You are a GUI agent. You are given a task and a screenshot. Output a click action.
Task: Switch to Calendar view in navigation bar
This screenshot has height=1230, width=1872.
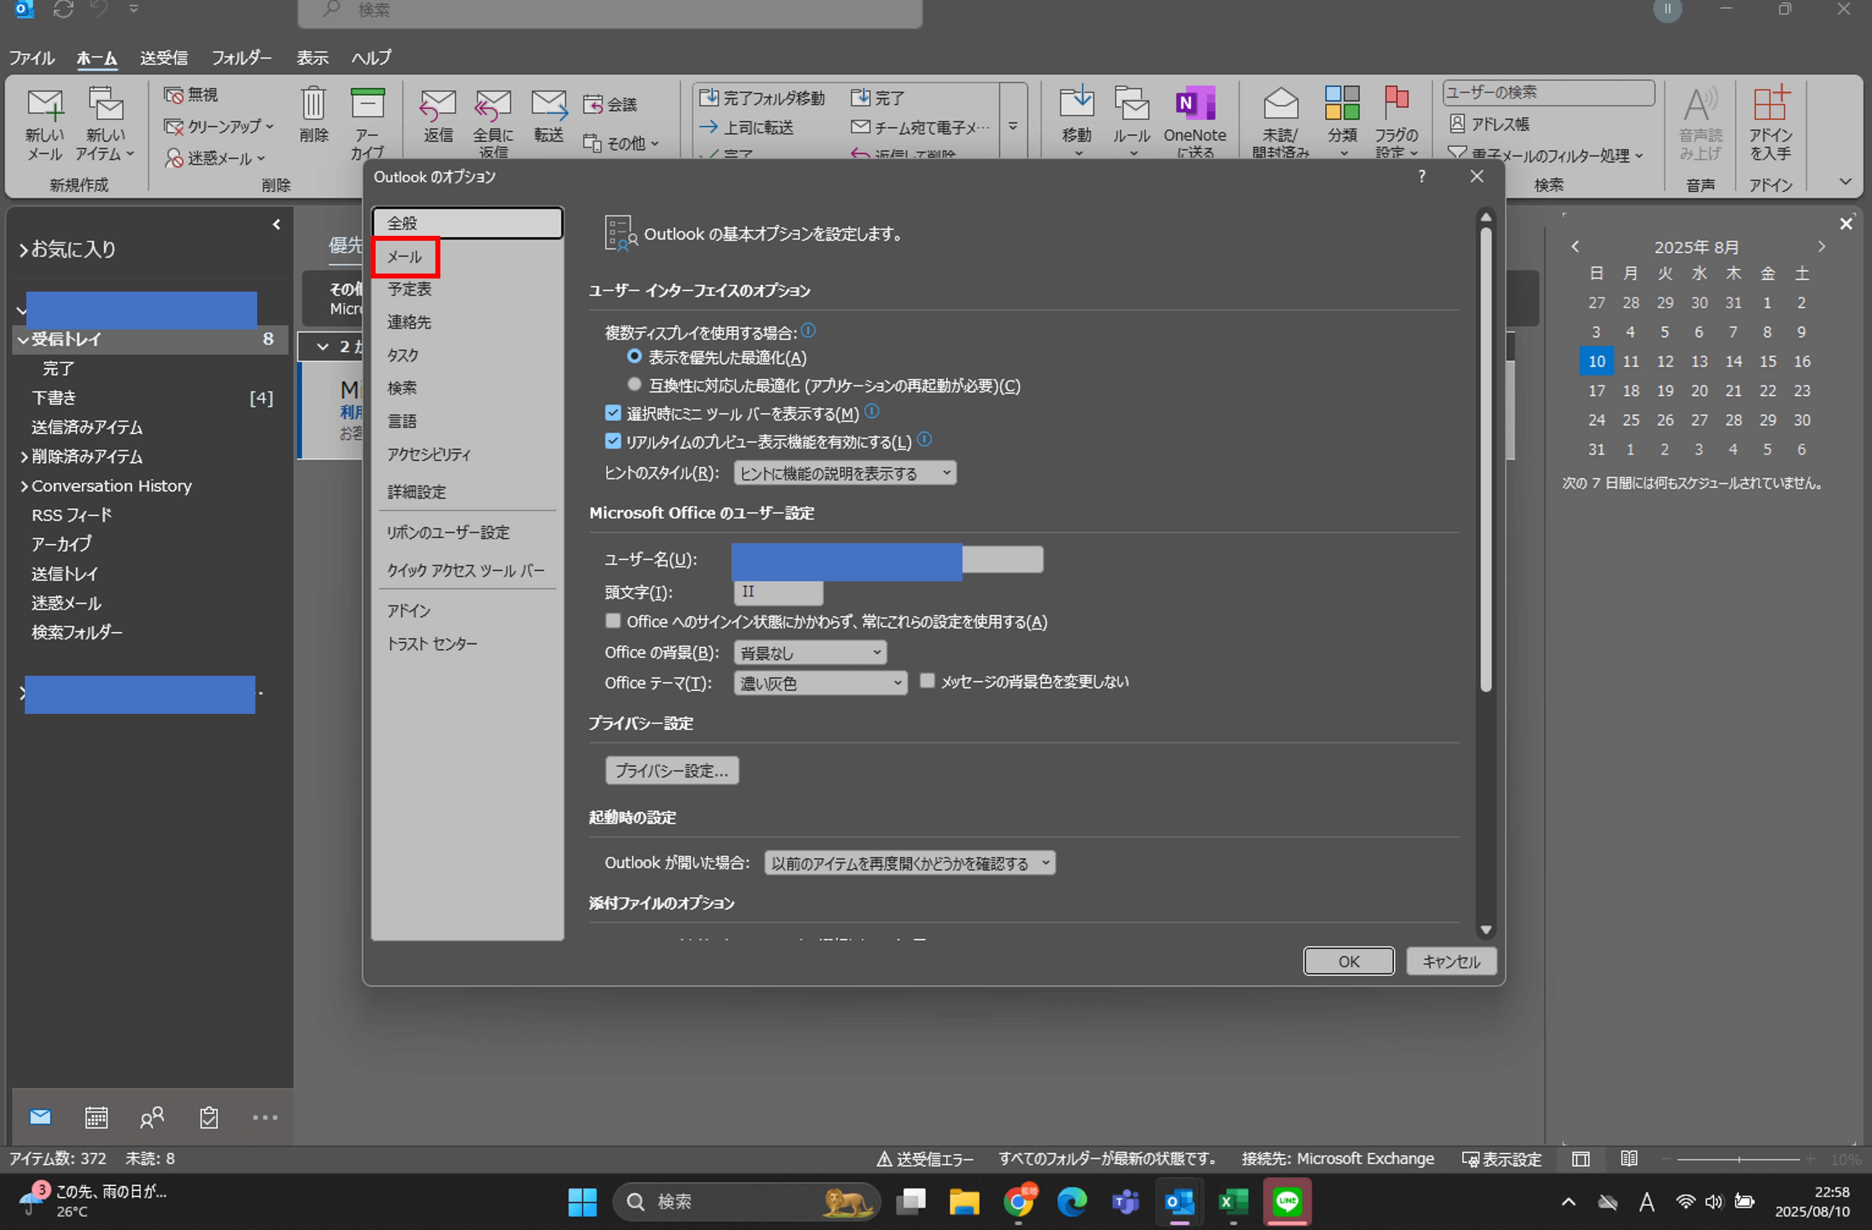(96, 1117)
